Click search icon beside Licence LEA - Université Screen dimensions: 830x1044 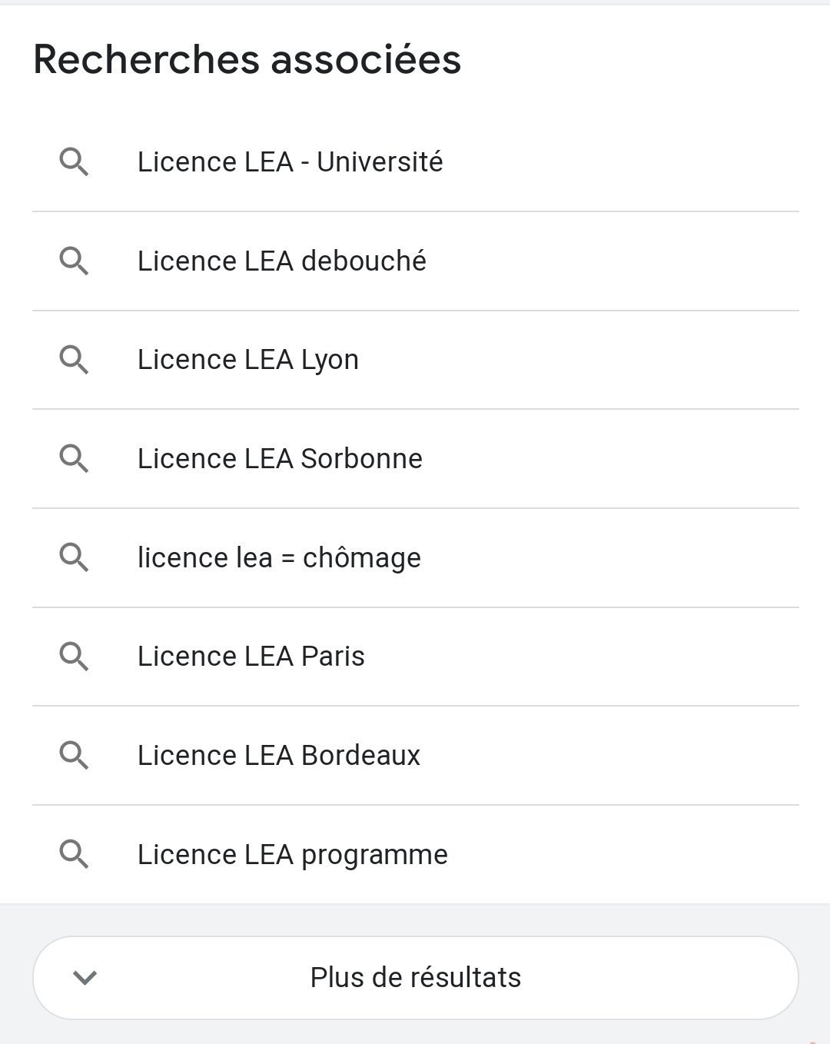click(74, 162)
